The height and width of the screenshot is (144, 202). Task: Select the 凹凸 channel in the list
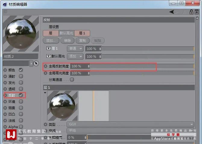(11, 114)
